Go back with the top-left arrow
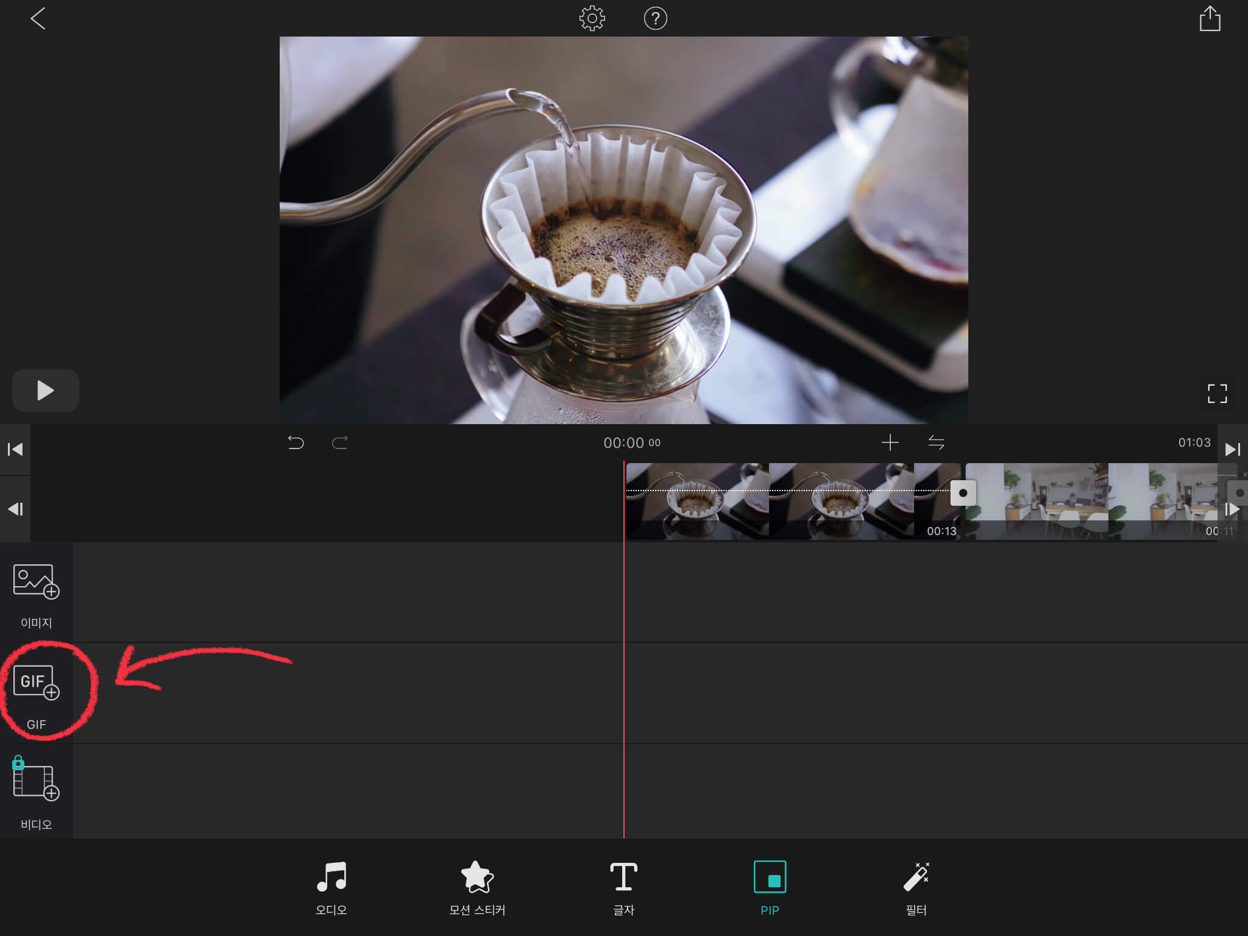Viewport: 1248px width, 936px height. click(x=38, y=19)
